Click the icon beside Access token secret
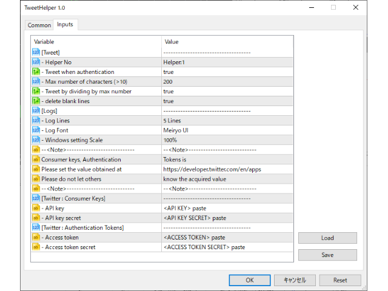This screenshot has height=291, width=388. point(36,247)
